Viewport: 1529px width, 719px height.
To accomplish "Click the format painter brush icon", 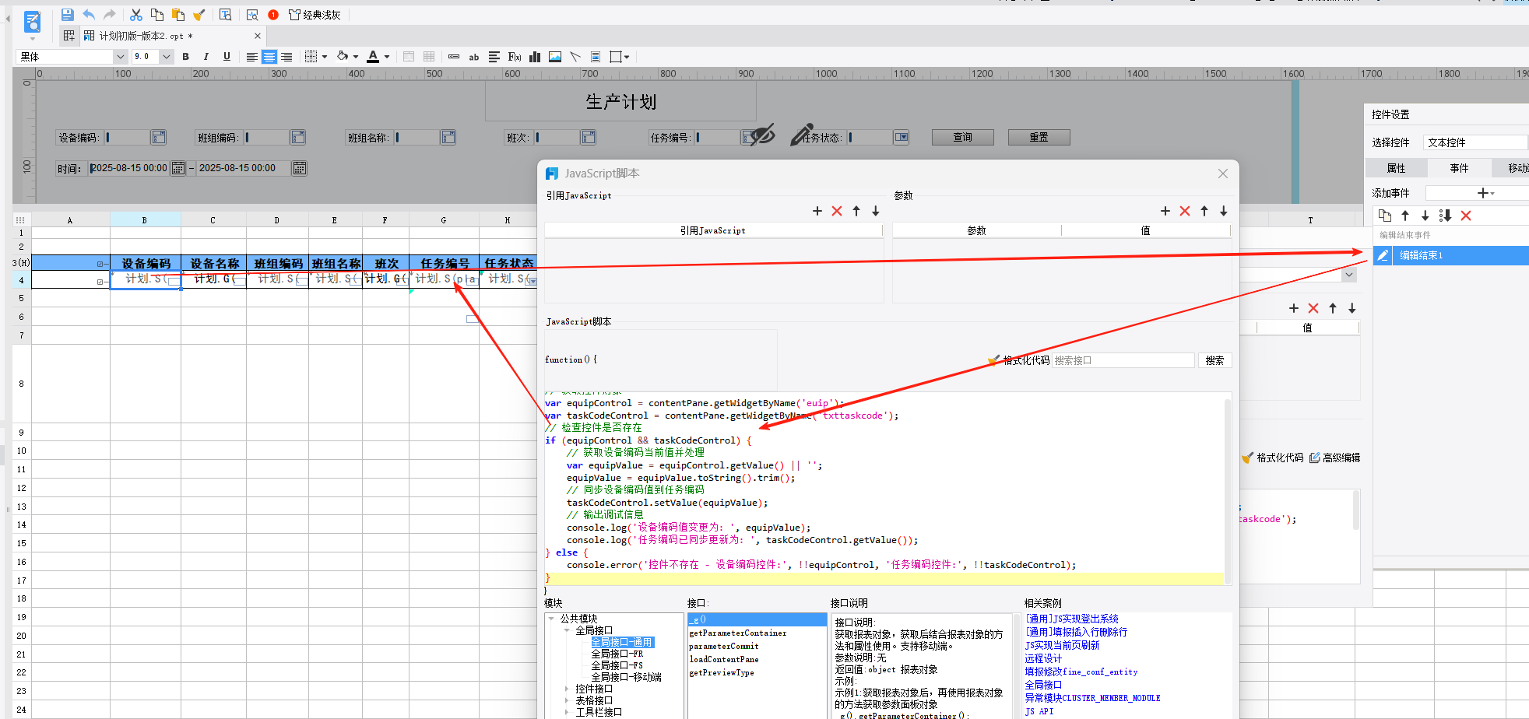I will (199, 15).
